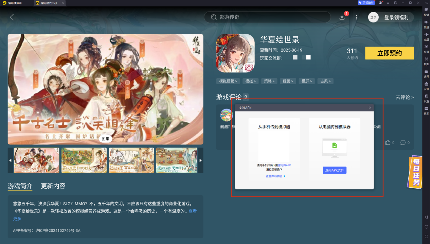
Task: Select the 千古名士 first gallery thumbnail
Action: pyautogui.click(x=37, y=160)
